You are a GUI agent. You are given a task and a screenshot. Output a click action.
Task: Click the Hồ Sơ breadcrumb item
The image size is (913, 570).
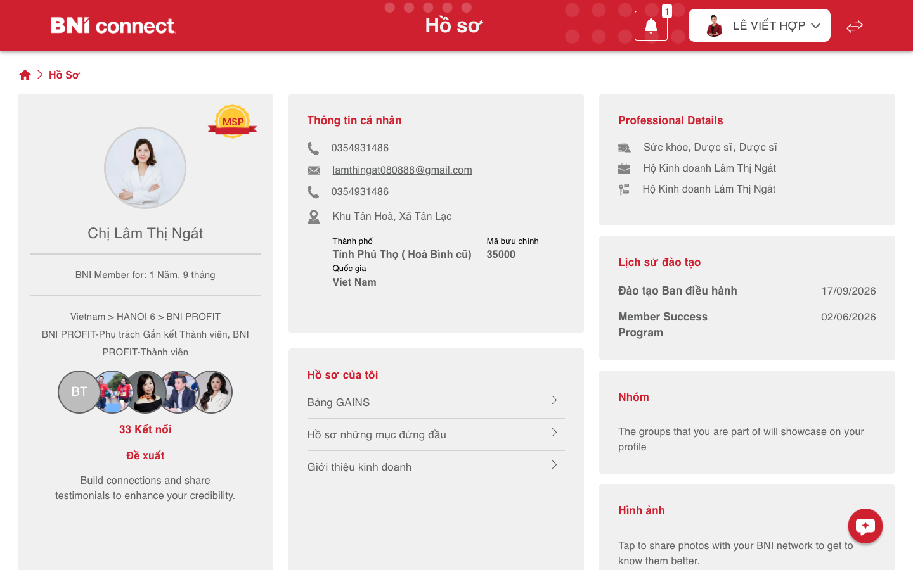tap(64, 75)
